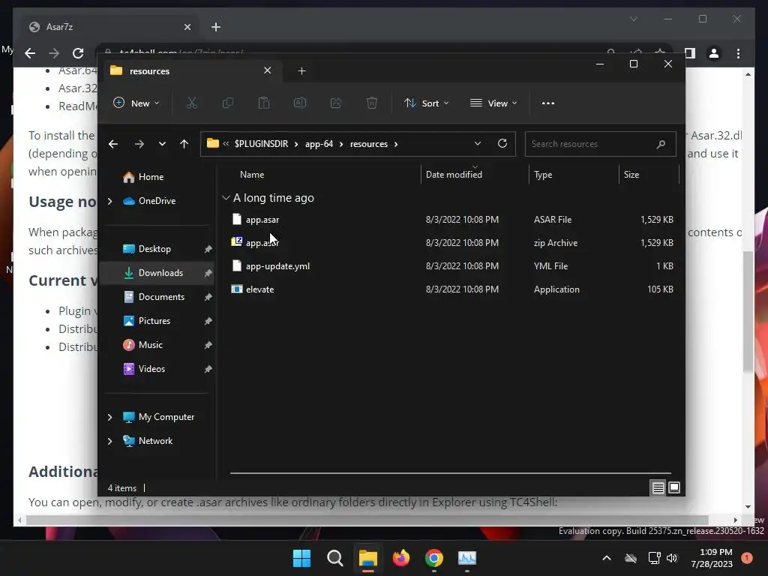Switch to details view layout icon
The height and width of the screenshot is (576, 768).
[658, 487]
